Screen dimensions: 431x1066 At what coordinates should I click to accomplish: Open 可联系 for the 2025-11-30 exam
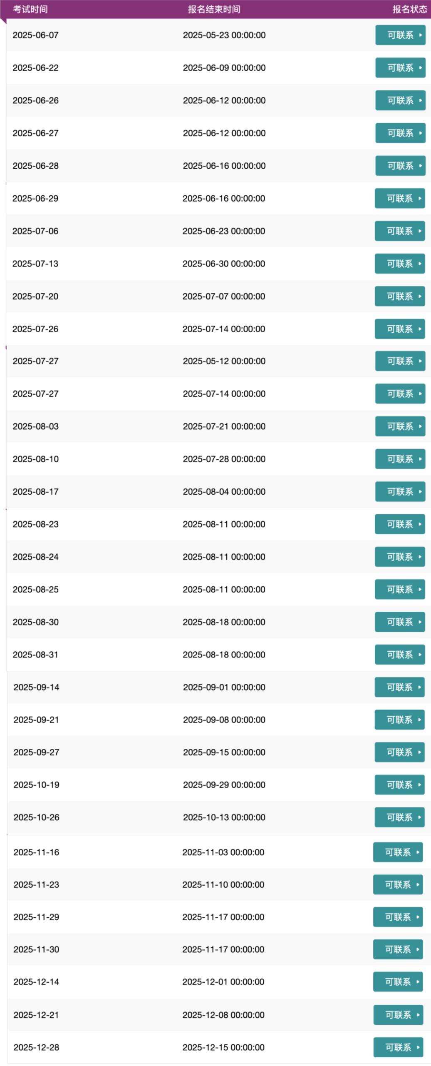(398, 950)
